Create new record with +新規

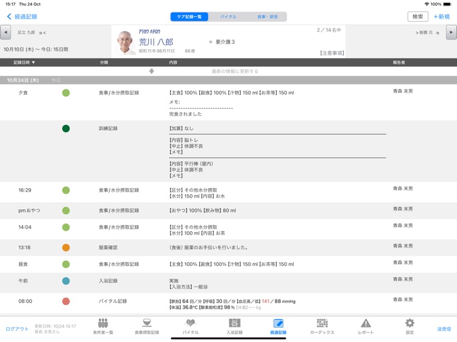click(x=442, y=16)
